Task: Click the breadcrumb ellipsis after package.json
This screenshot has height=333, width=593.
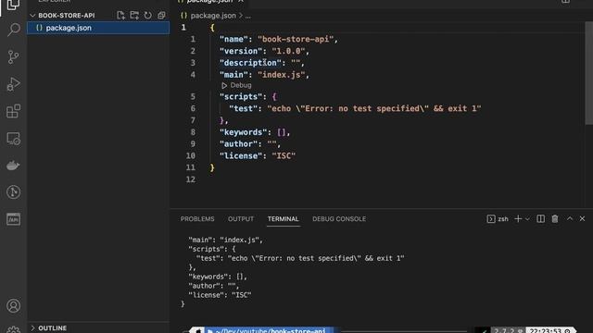Action: pos(247,16)
